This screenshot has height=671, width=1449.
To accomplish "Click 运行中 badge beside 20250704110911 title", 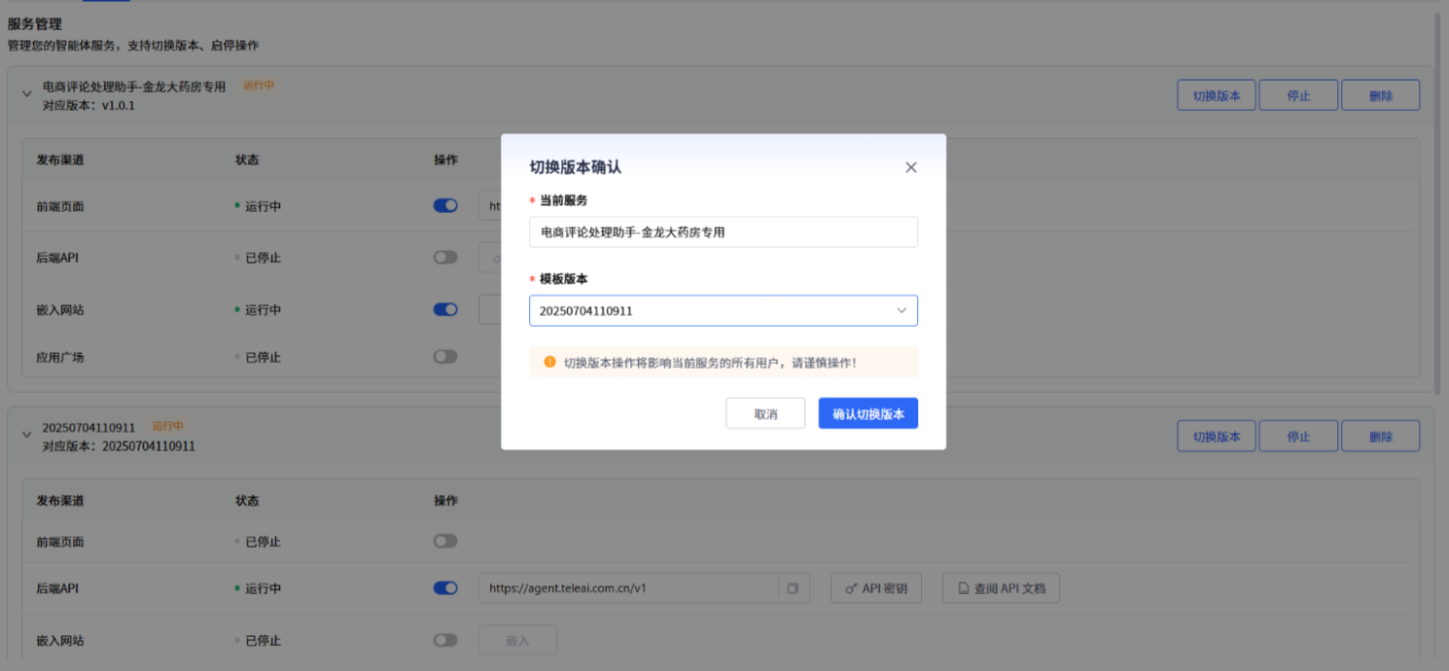I will click(x=168, y=426).
